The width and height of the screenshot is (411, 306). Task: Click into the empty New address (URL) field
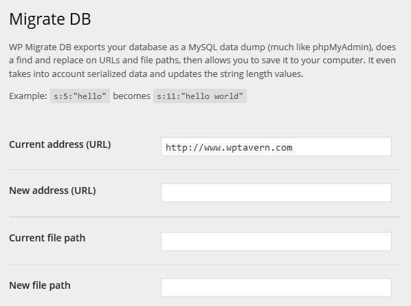click(276, 193)
